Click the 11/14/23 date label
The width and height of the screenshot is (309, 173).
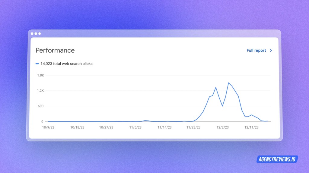click(164, 127)
